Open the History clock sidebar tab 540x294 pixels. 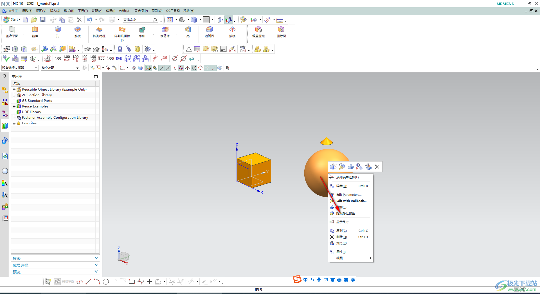tap(5, 171)
